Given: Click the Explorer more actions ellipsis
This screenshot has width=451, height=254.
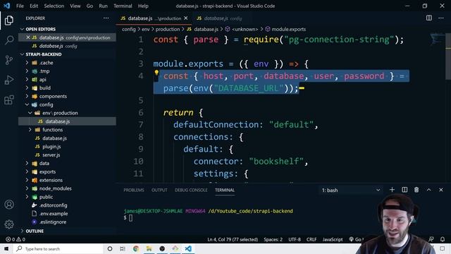Looking at the screenshot, I should pos(106,18).
